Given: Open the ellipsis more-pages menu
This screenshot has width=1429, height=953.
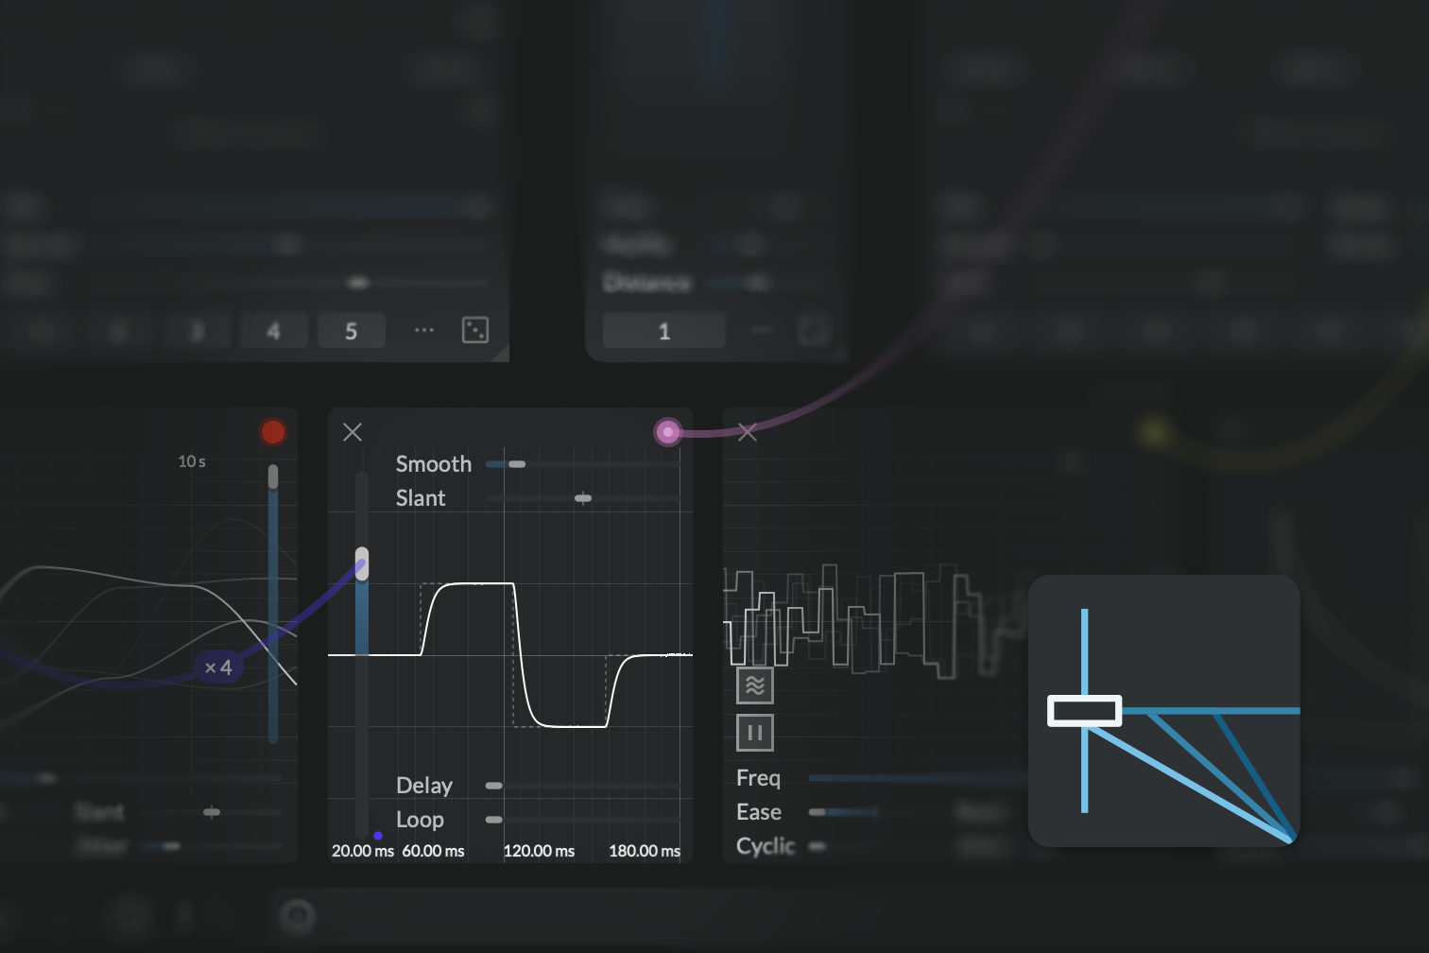Looking at the screenshot, I should (424, 330).
